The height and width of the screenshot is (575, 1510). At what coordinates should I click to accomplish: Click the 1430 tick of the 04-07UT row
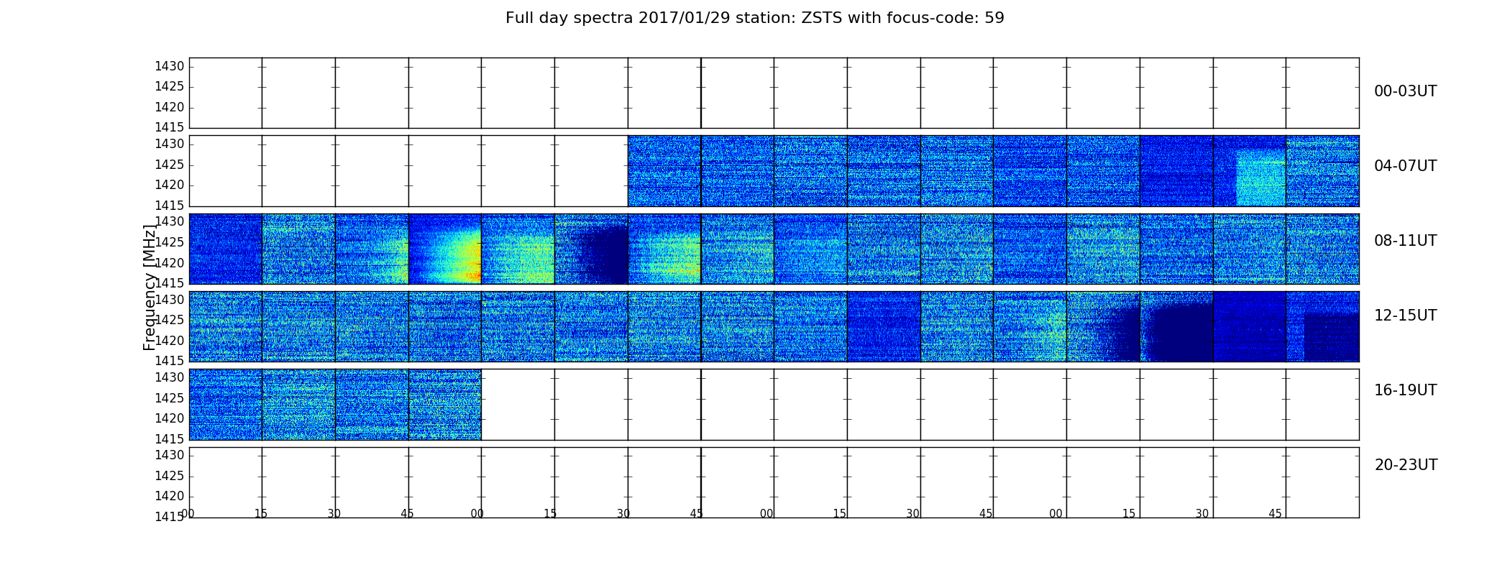pyautogui.click(x=170, y=144)
